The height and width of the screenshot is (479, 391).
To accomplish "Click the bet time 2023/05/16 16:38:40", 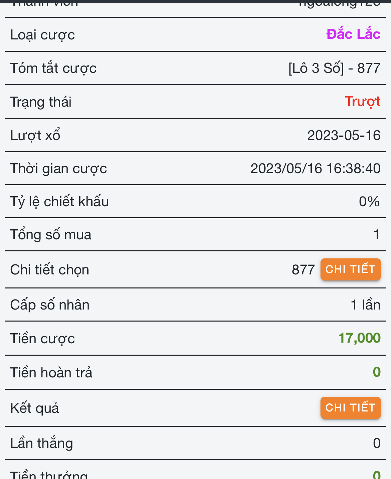I will (315, 168).
